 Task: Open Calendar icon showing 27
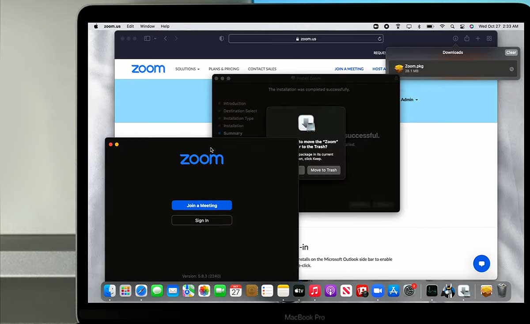click(x=236, y=290)
